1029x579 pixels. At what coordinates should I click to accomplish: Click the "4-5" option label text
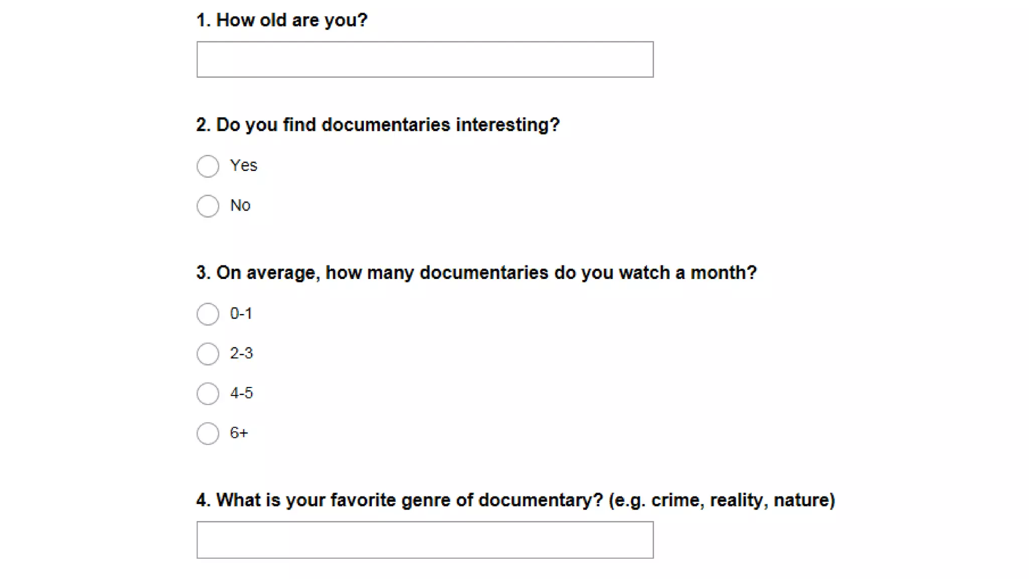pos(242,393)
